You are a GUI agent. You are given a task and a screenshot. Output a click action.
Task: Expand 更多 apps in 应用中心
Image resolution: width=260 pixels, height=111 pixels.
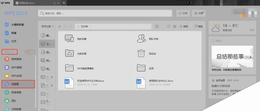coord(30,52)
